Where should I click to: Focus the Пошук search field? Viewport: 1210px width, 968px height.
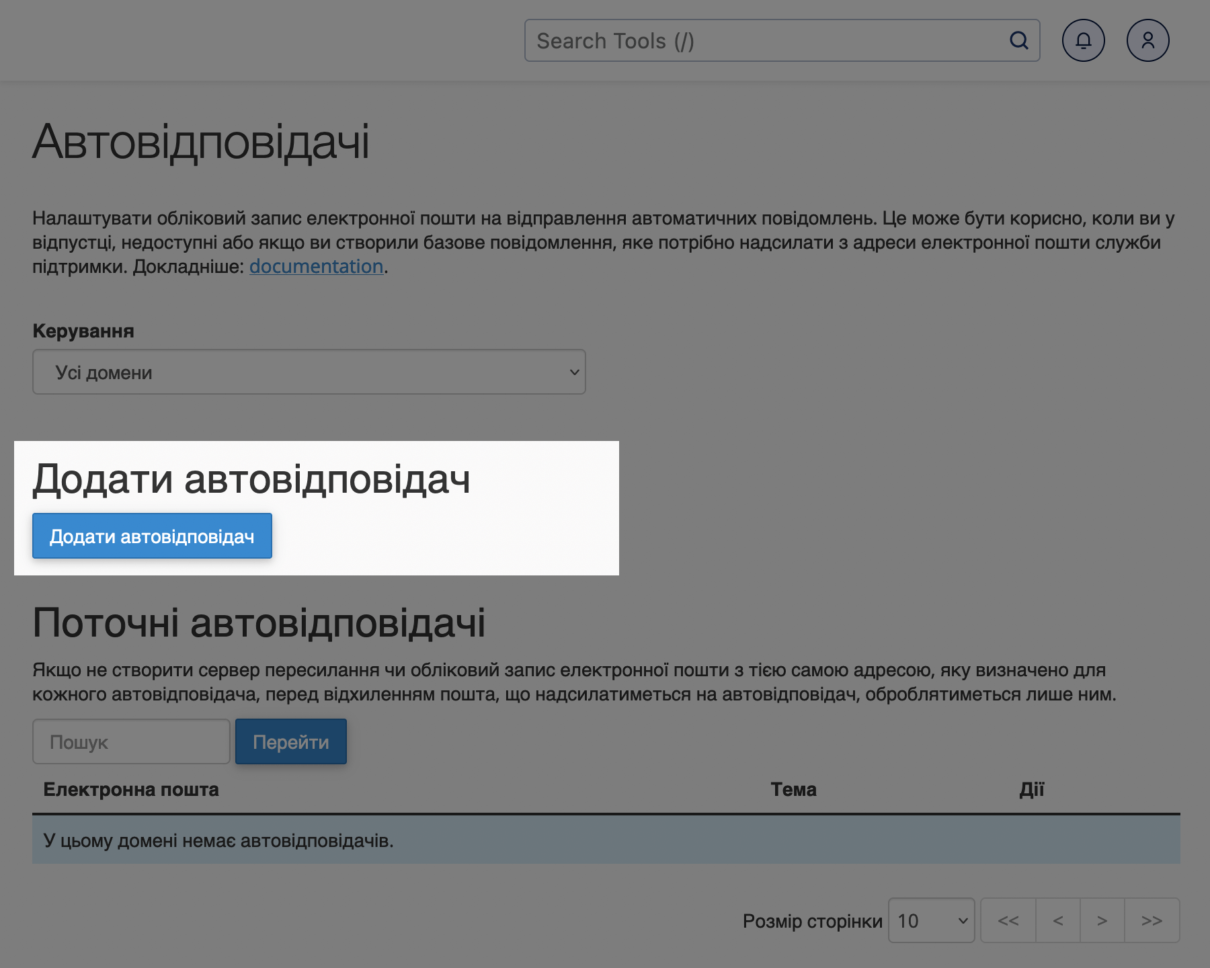pyautogui.click(x=131, y=741)
